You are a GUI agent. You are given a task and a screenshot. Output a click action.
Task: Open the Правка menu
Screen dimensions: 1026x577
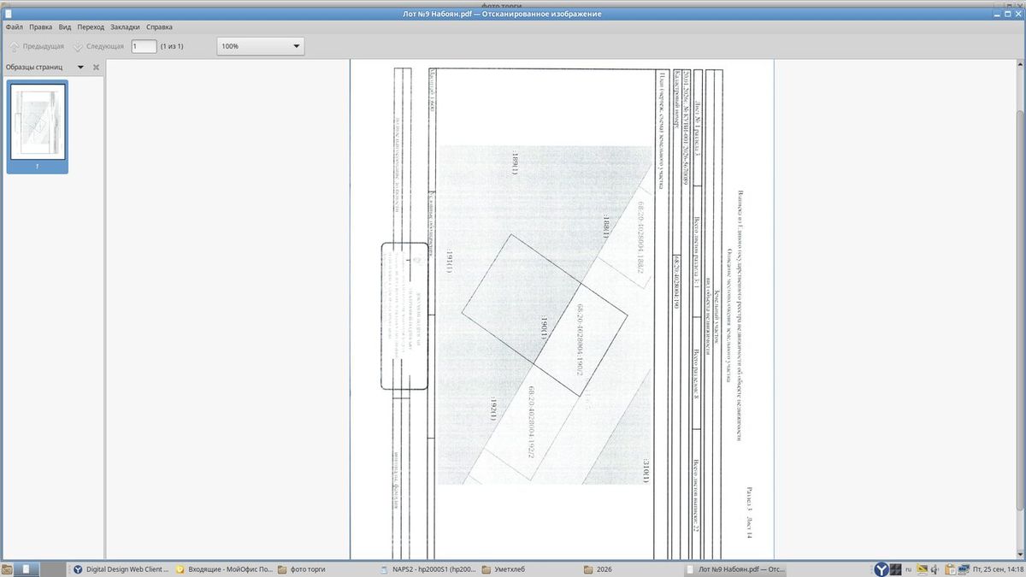40,26
